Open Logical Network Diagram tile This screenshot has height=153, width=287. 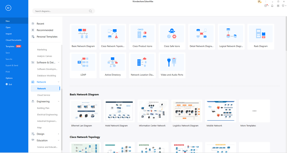231,37
